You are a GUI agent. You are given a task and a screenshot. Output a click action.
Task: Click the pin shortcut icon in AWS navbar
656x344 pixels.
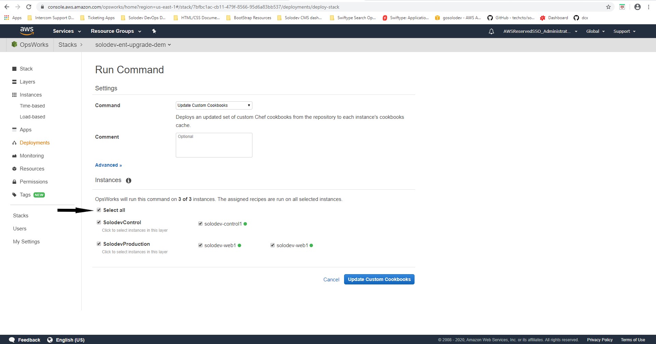click(154, 31)
